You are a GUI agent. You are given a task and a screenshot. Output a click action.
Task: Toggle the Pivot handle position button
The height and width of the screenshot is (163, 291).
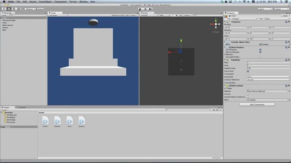pos(29,9)
